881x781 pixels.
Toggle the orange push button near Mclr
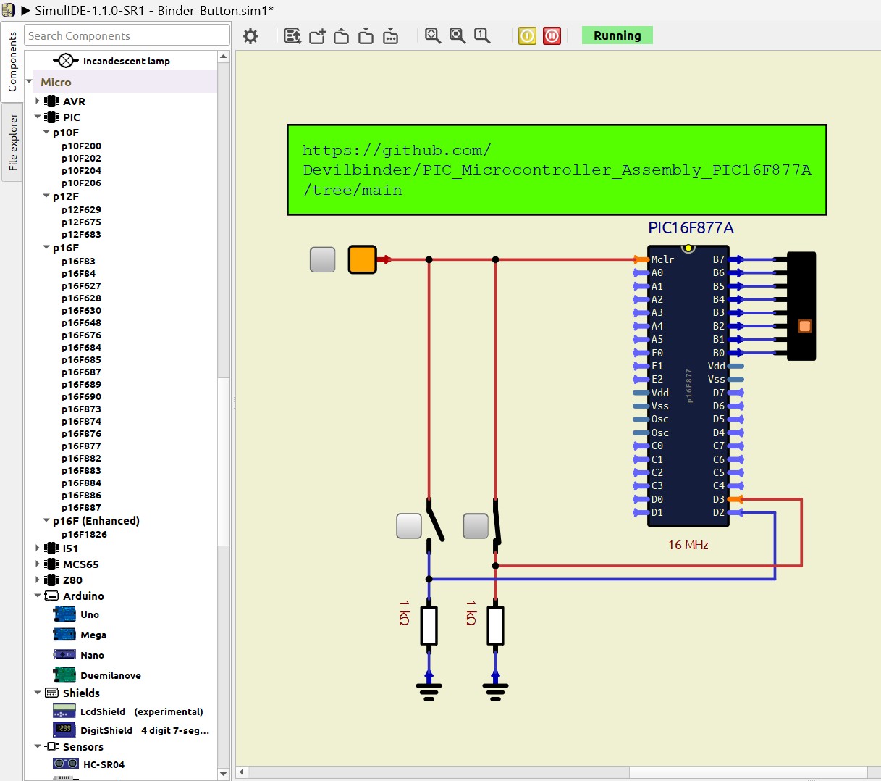click(x=362, y=259)
